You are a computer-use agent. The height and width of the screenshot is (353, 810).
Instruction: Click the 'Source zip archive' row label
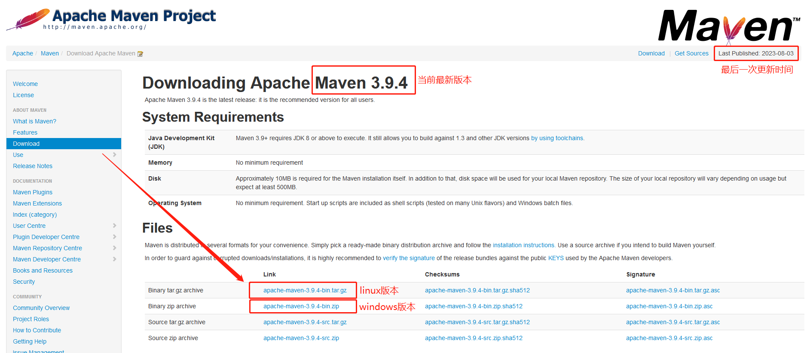coord(173,338)
